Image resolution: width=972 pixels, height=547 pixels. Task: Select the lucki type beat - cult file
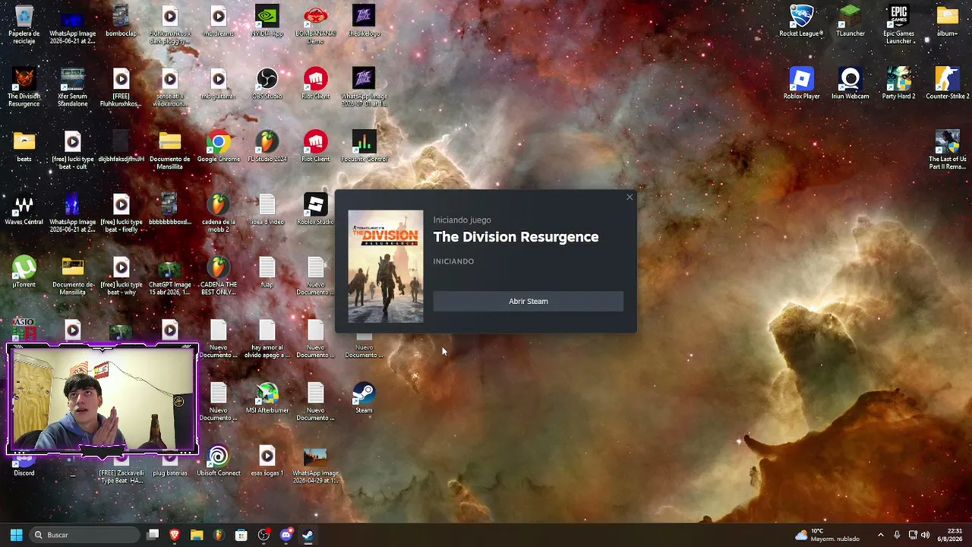coord(73,150)
